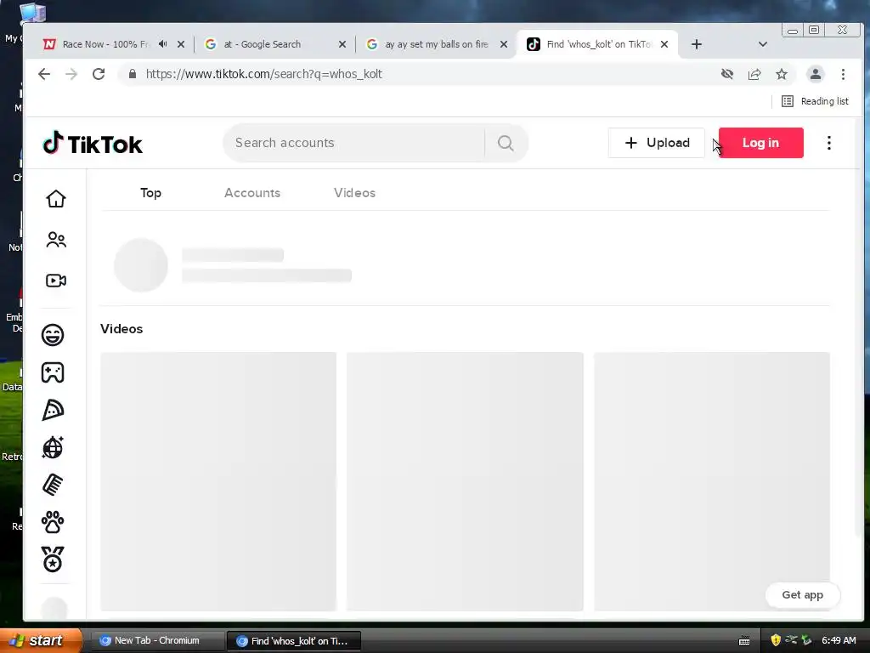Open the Windows start button
870x653 pixels.
pyautogui.click(x=40, y=641)
